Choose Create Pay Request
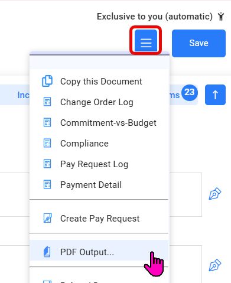The image size is (231, 283). tap(99, 219)
